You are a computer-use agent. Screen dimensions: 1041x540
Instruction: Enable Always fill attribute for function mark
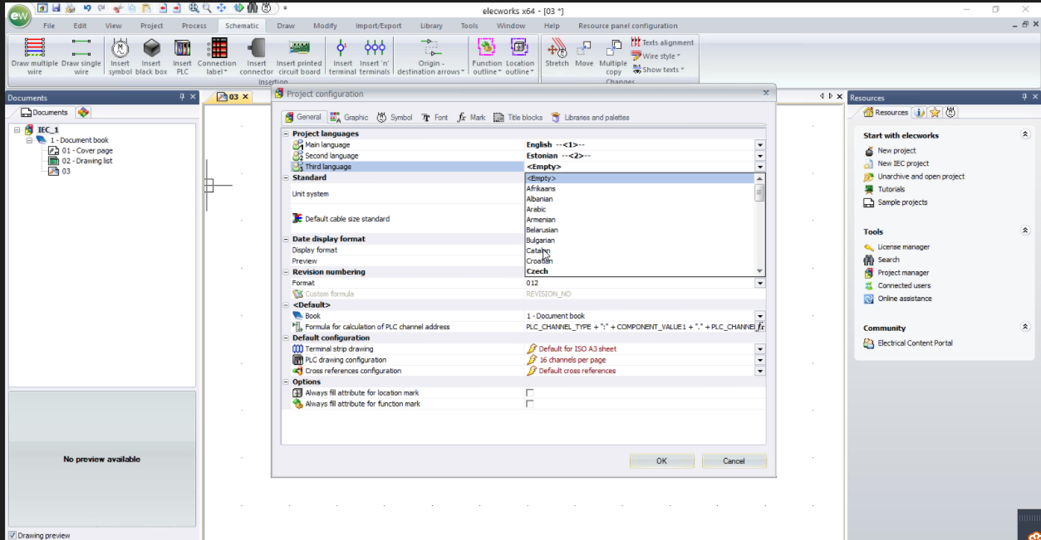529,404
